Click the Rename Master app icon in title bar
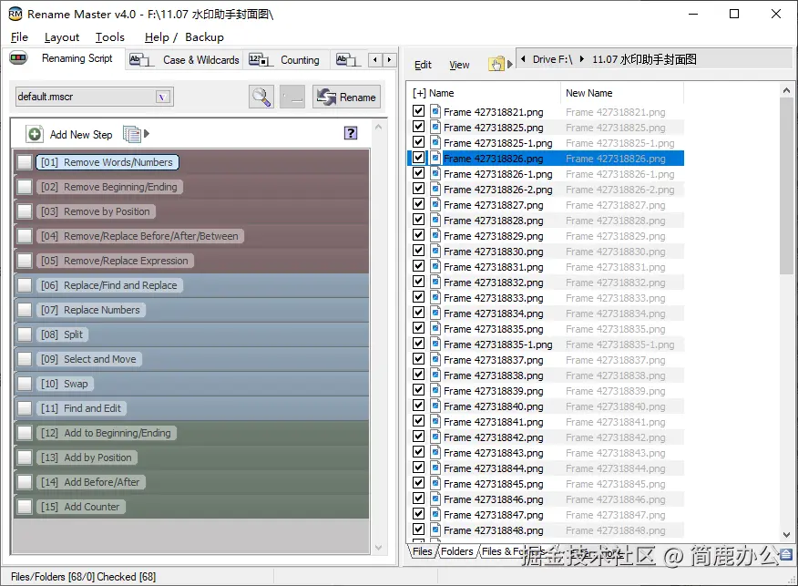The width and height of the screenshot is (798, 586). click(15, 14)
